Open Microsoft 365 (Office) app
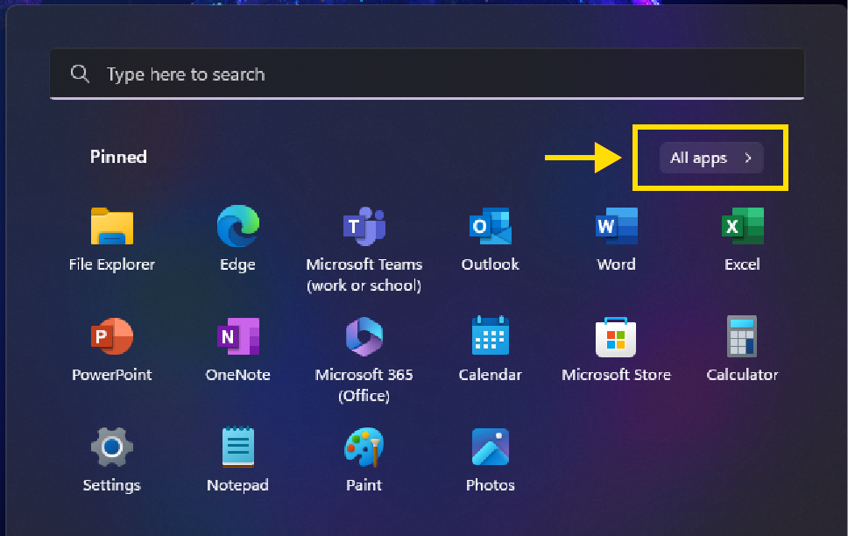848x536 pixels. pyautogui.click(x=364, y=337)
